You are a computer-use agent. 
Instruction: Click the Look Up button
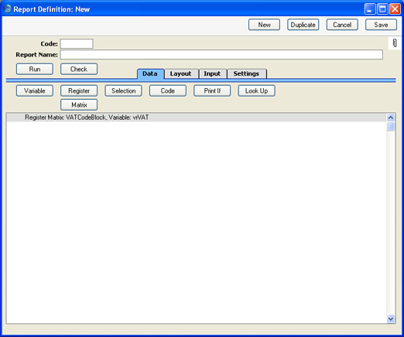(x=256, y=90)
